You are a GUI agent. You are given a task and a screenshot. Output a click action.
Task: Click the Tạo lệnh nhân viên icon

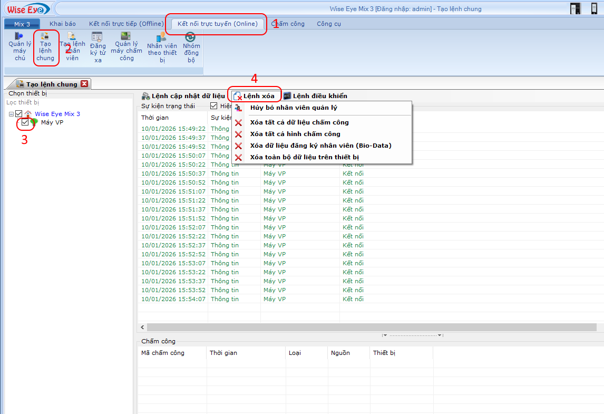tap(72, 47)
